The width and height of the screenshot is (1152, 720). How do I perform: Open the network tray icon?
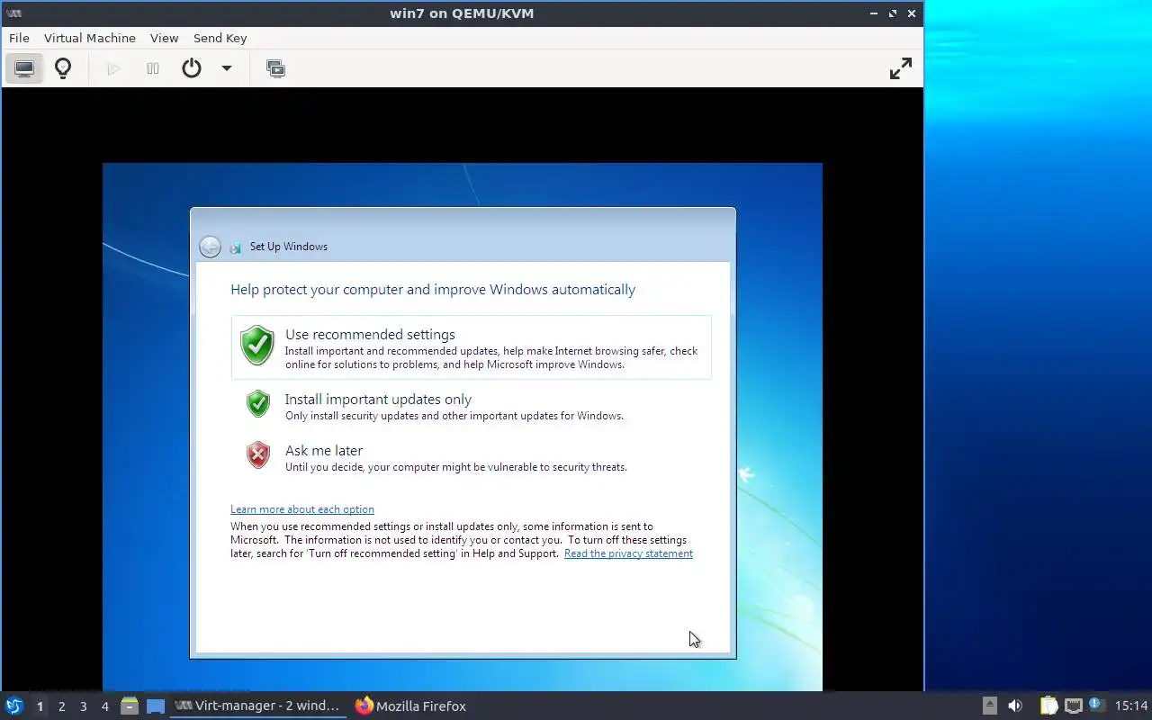coord(1073,706)
